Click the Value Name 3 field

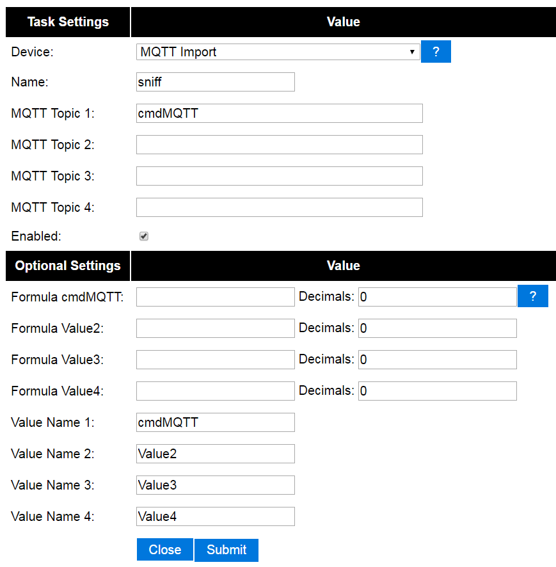216,485
